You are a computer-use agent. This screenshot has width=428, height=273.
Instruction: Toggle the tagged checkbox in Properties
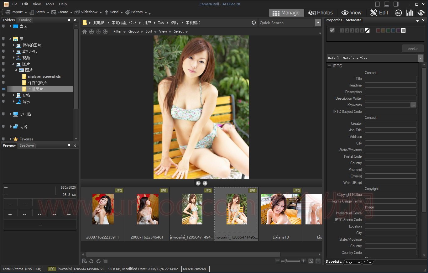[x=332, y=30]
